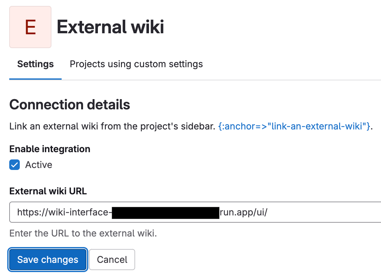Click 'Link an external wiki from the project's sidebar' text
This screenshot has width=381, height=278.
[112, 126]
